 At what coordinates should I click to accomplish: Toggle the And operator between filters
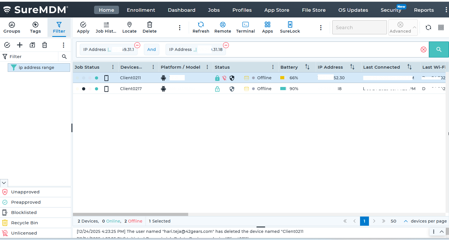click(151, 49)
